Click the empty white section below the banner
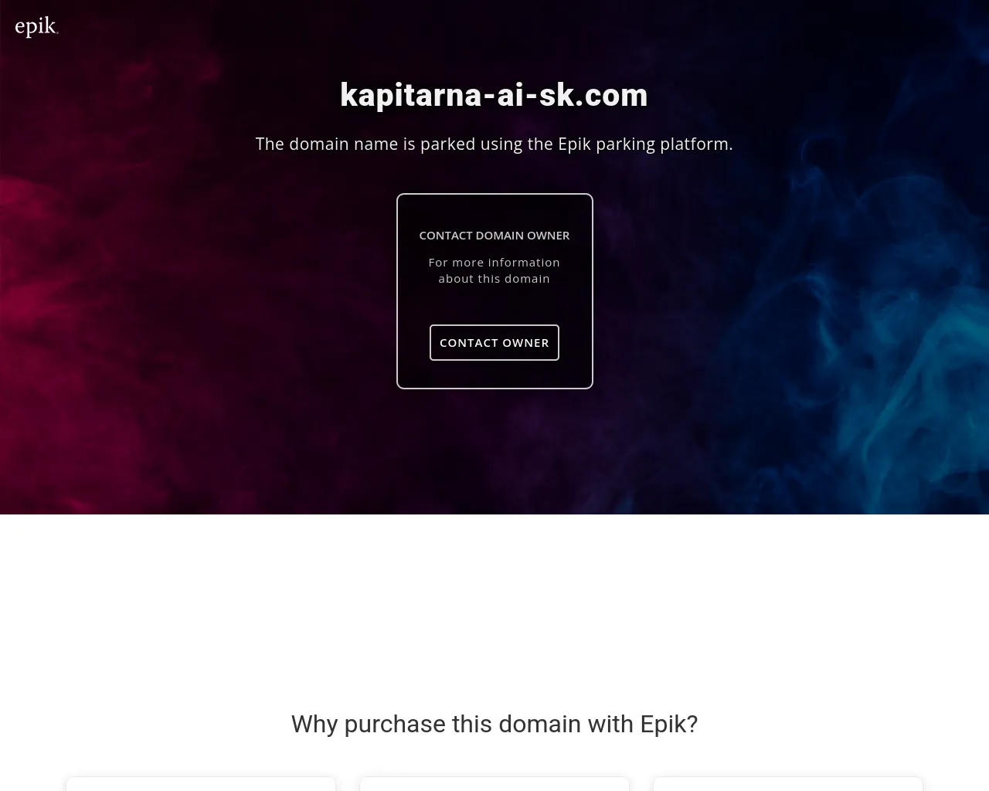This screenshot has height=791, width=989. point(494,603)
